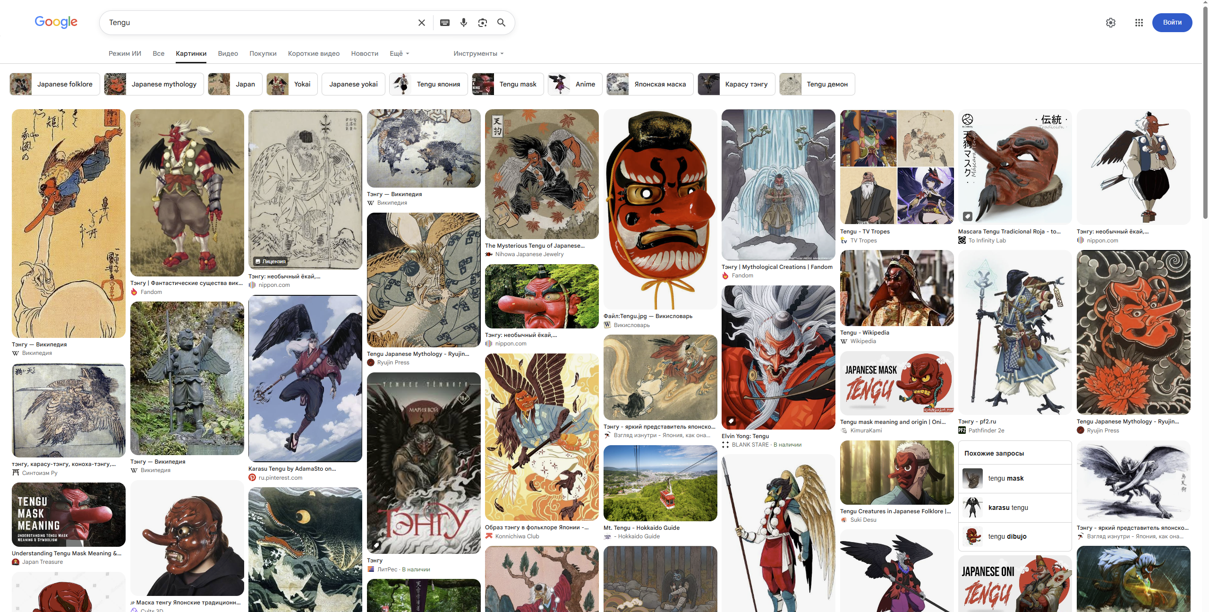This screenshot has width=1209, height=612.
Task: Open The Mysterious Tengu of Japanese link
Action: coord(535,246)
